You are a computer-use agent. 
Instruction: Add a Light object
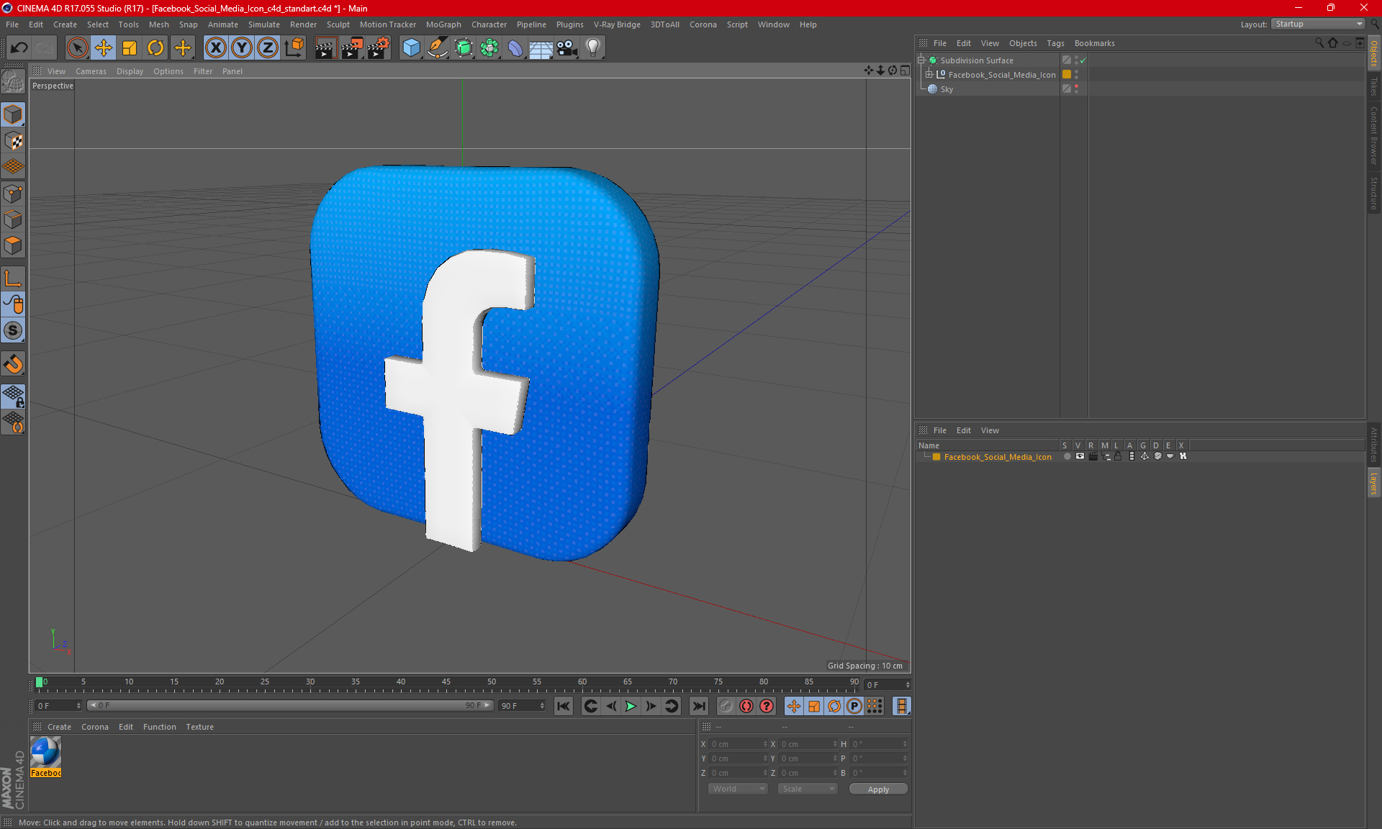592,47
